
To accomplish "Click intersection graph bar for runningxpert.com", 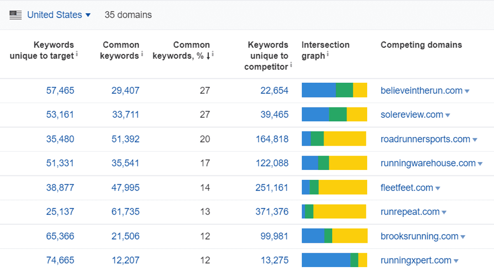I will [x=334, y=260].
